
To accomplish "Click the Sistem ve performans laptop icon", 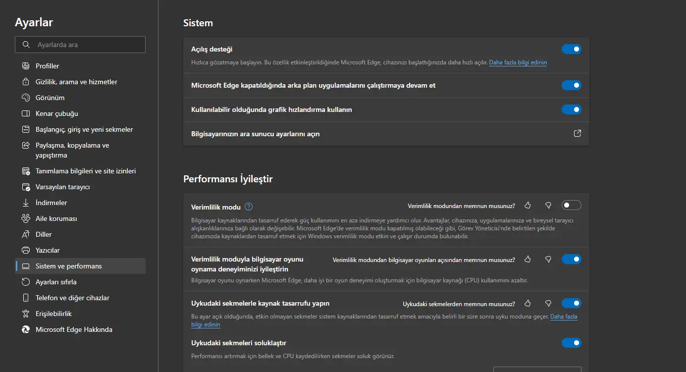I will click(x=26, y=266).
